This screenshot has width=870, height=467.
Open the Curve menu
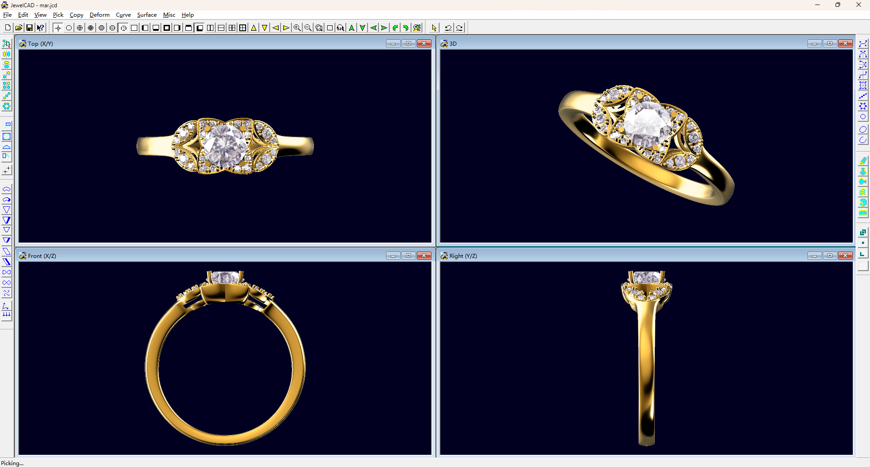tap(123, 15)
